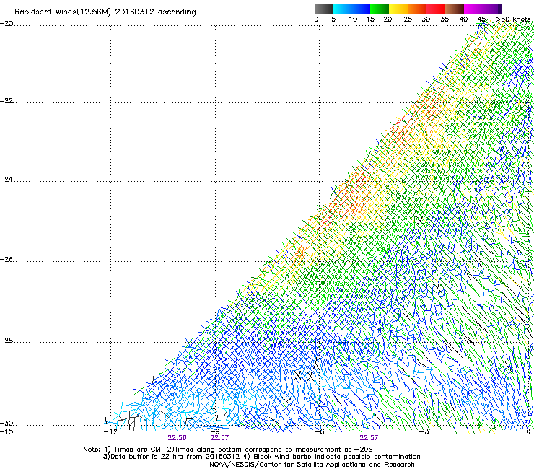
Task: Click the '-24' latitude label
Action: (x=6, y=180)
